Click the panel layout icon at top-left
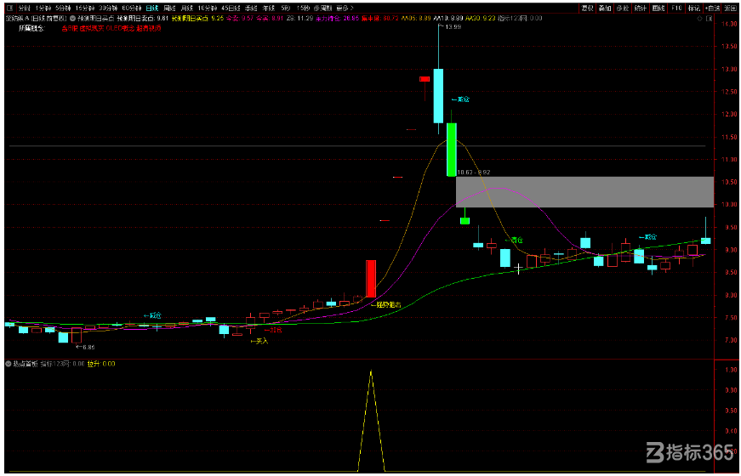741x476 pixels. tap(10, 8)
